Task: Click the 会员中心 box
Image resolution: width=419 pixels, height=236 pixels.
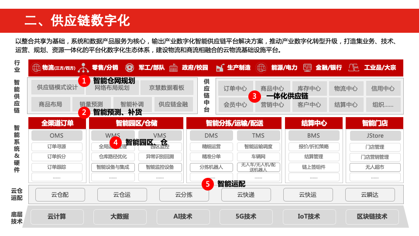Action: coord(235,104)
